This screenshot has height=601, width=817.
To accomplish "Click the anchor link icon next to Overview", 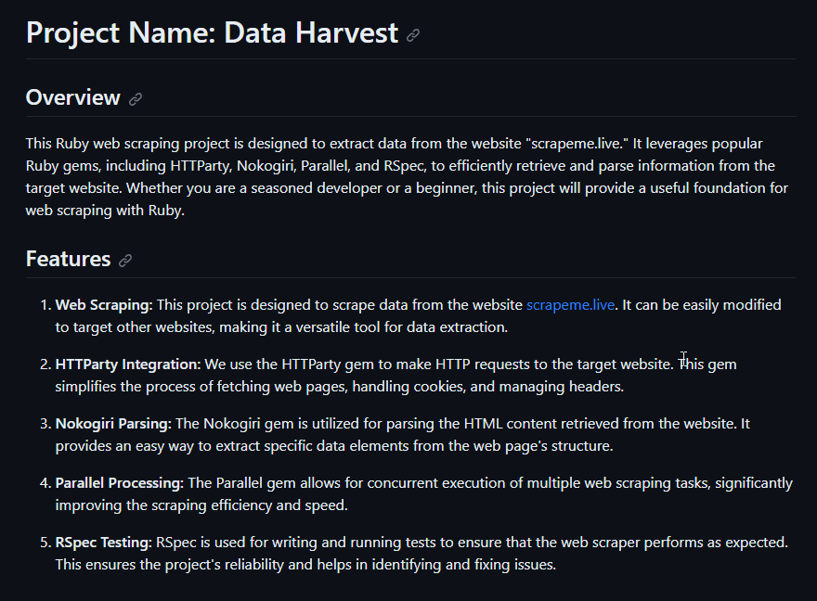I will (136, 99).
